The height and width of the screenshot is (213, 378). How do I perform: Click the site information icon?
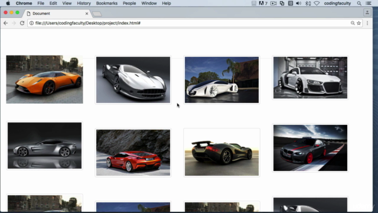pyautogui.click(x=31, y=23)
